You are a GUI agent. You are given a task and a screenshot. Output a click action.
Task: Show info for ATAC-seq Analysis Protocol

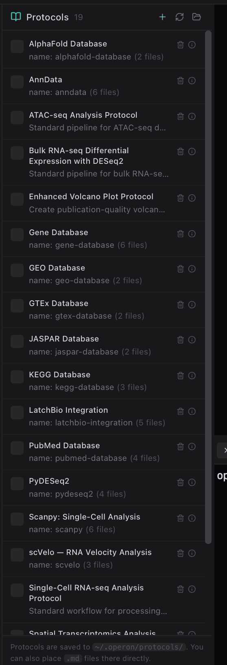point(192,117)
